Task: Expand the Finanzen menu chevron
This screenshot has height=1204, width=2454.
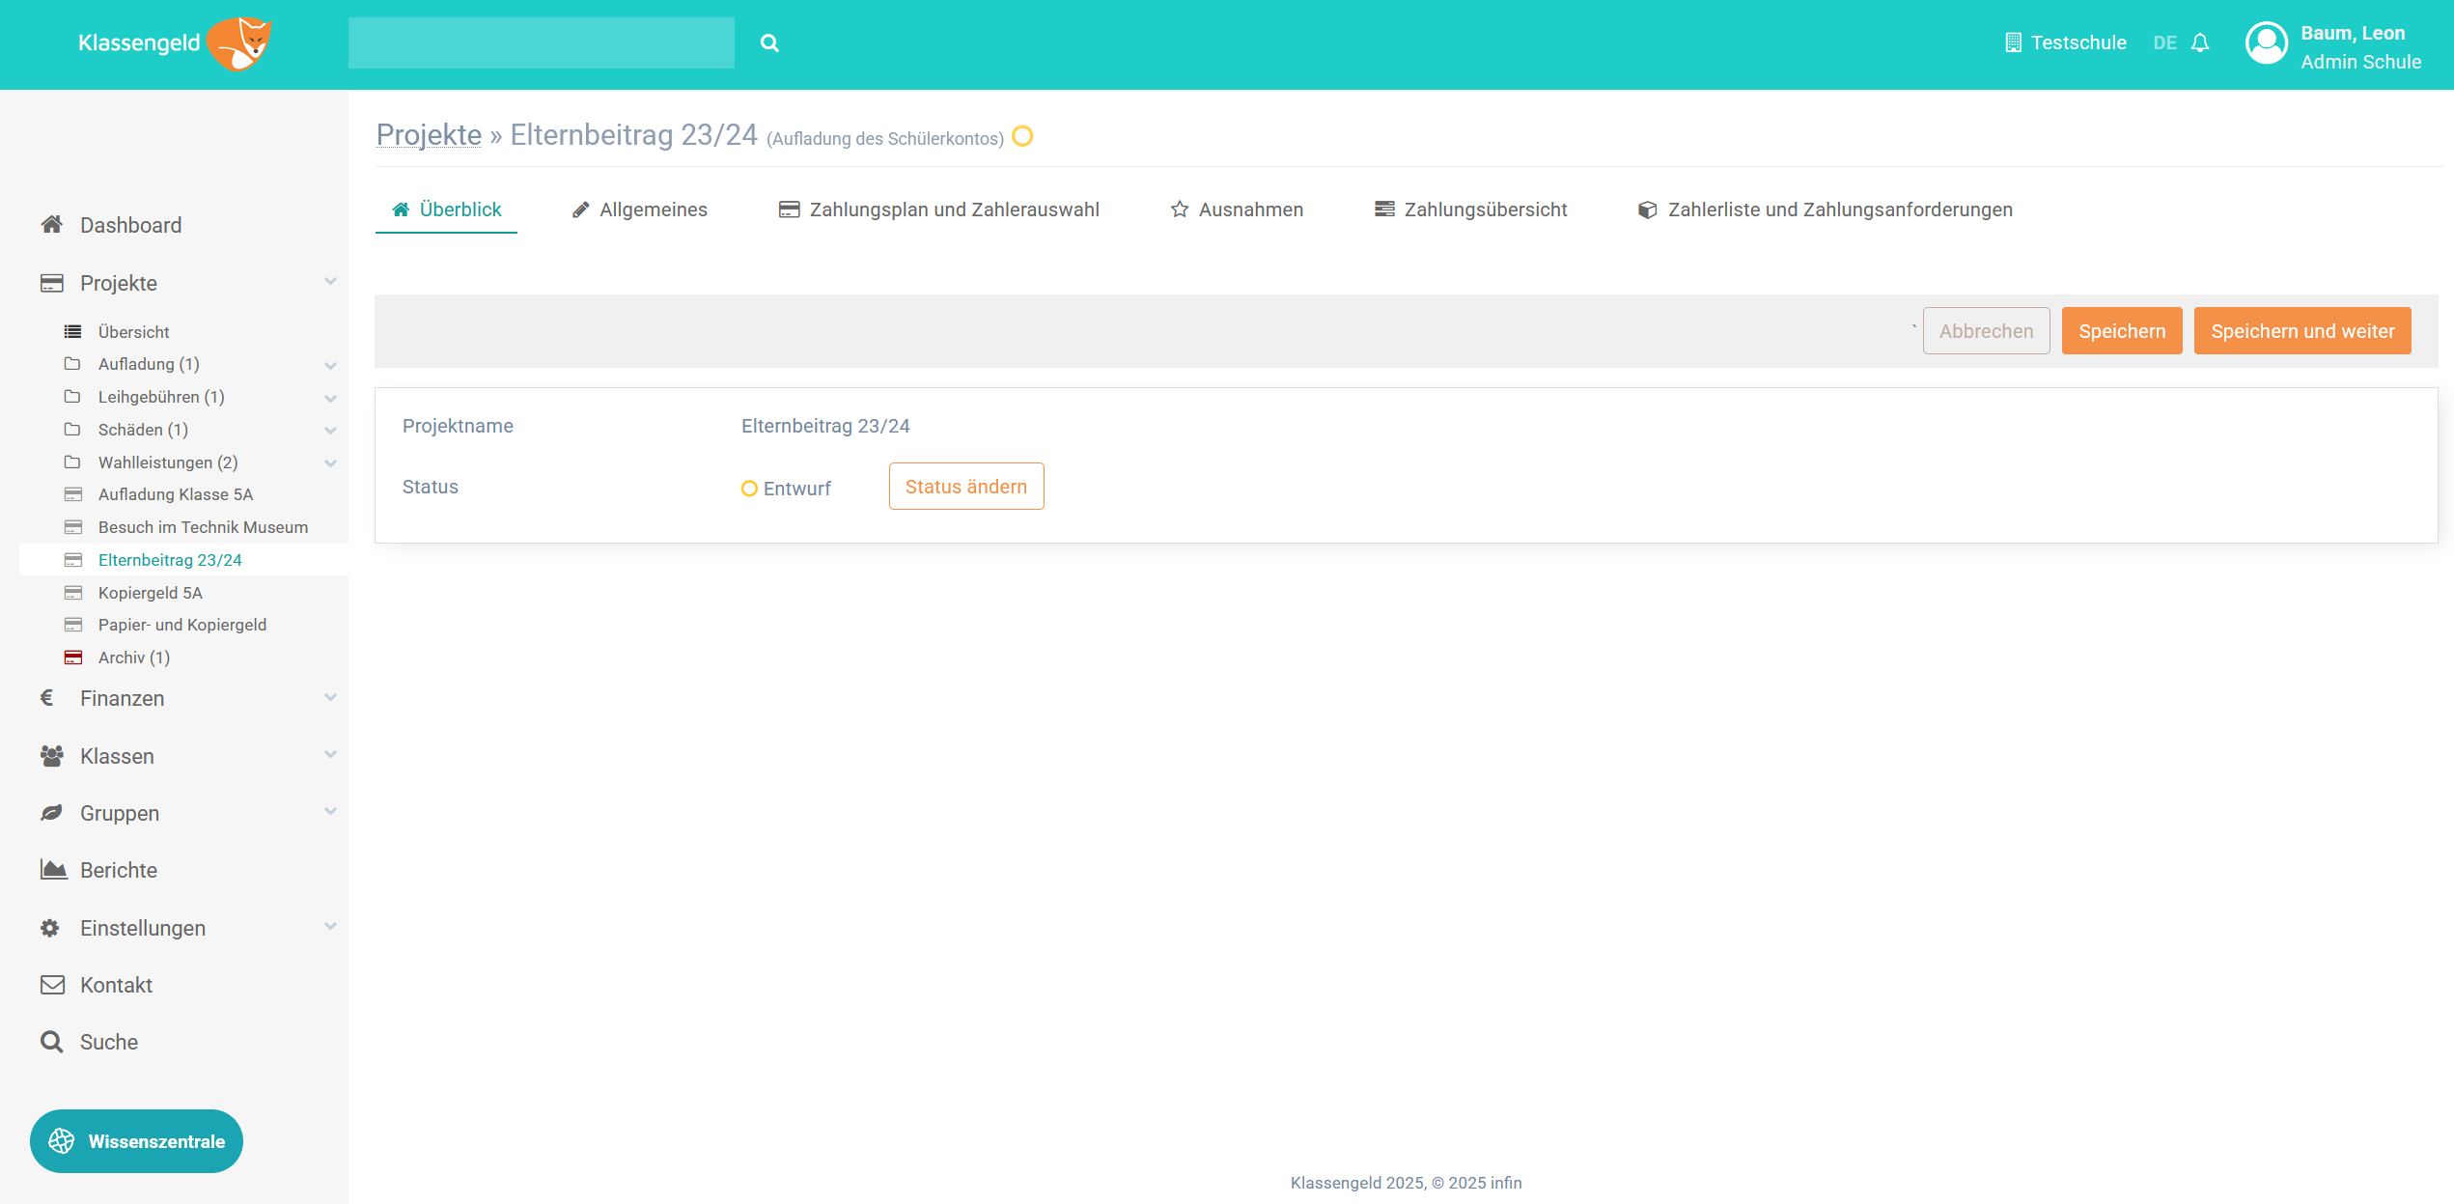Action: pyautogui.click(x=330, y=697)
